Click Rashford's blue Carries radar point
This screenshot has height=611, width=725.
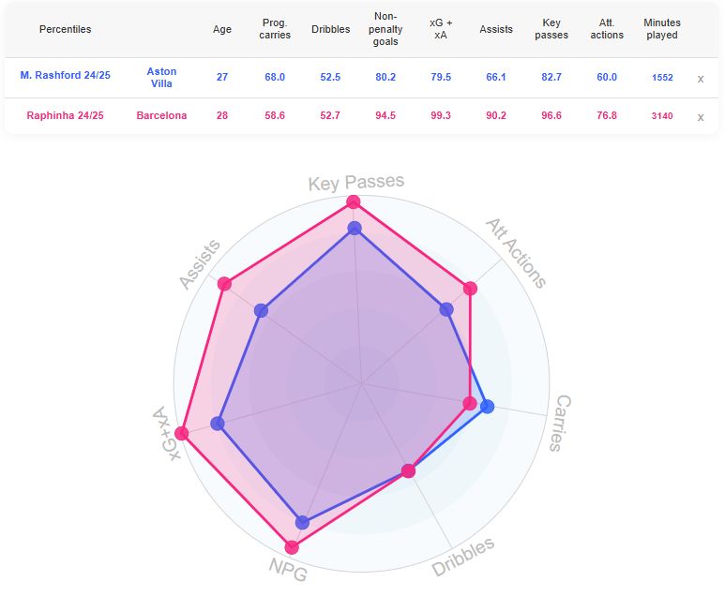pos(487,406)
